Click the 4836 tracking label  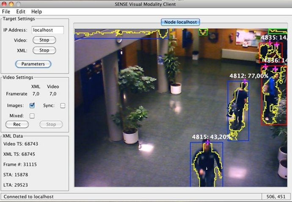coord(275,60)
